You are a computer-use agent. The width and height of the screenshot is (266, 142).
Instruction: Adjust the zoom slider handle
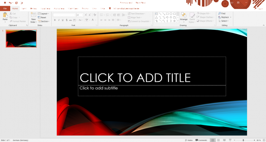(243, 140)
